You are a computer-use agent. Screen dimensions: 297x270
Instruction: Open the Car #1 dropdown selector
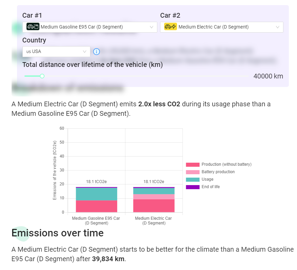90,27
